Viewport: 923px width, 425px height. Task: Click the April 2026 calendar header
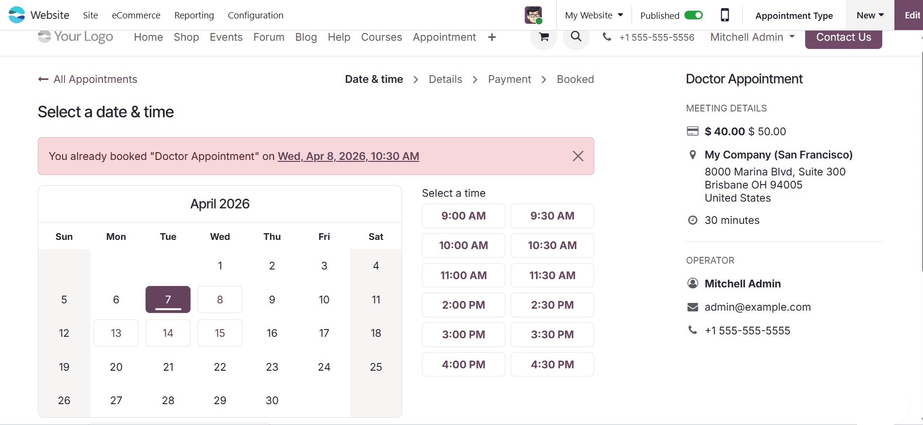pyautogui.click(x=220, y=204)
